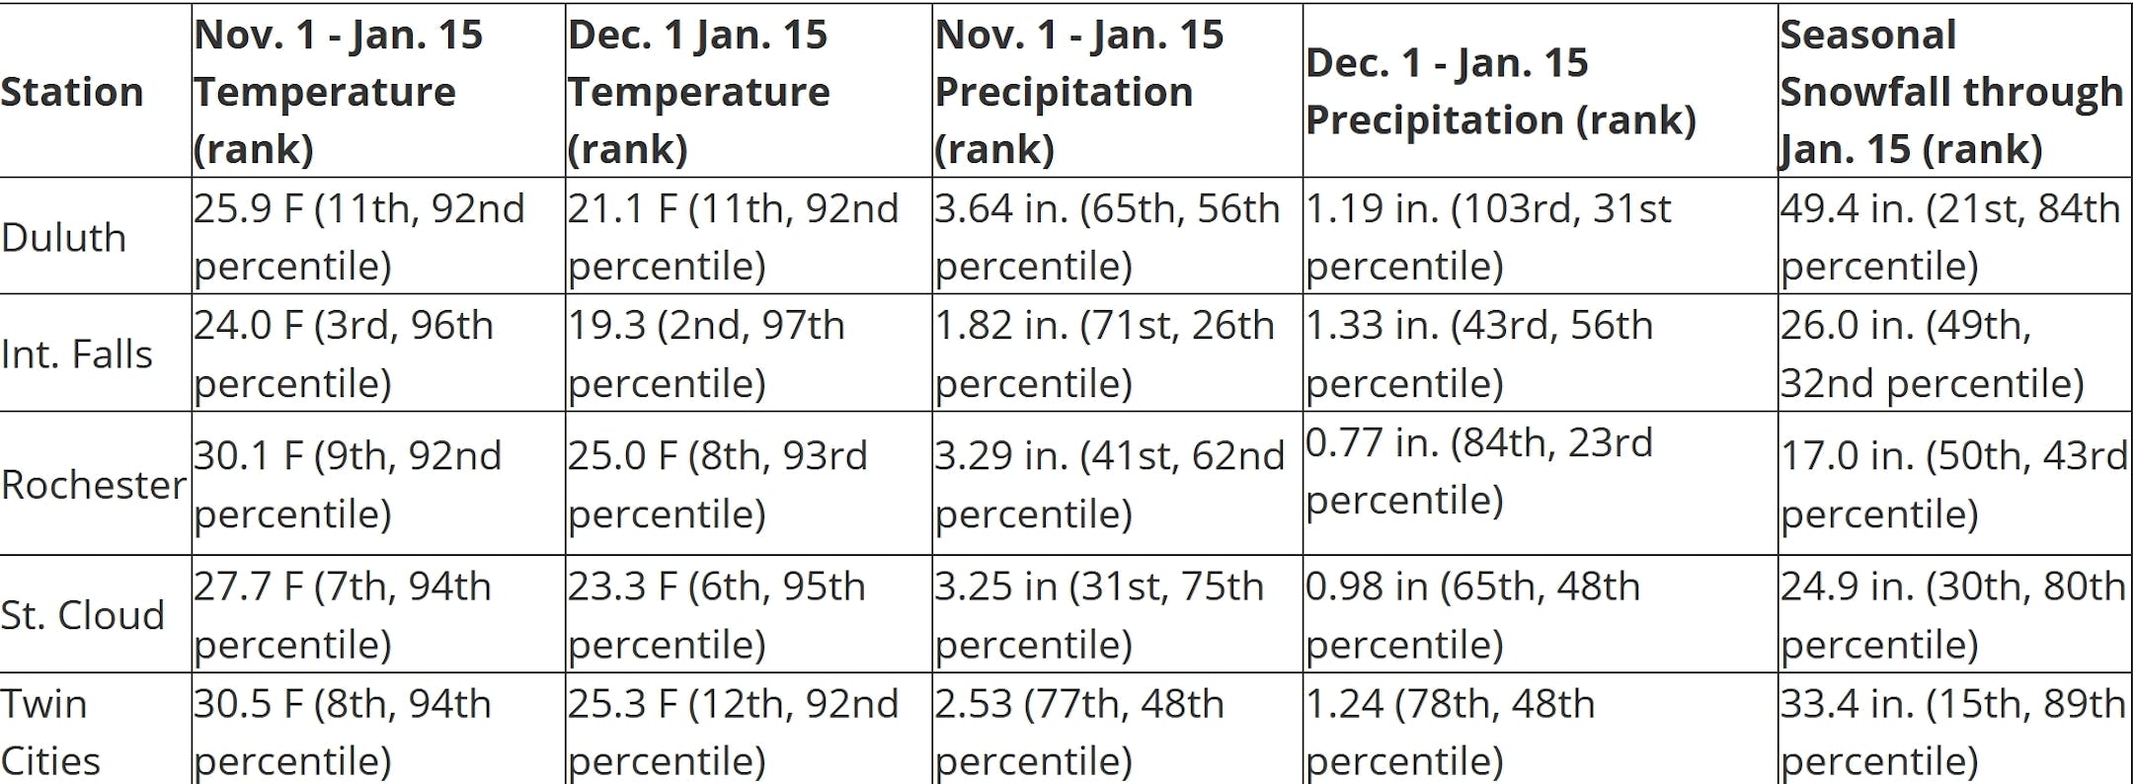Viewport: 2133px width, 784px height.
Task: Click Duluth's 49.4 in. snowfall cell
Action: point(1949,237)
